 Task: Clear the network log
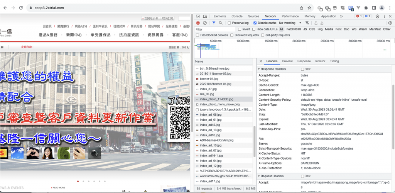click(x=205, y=23)
